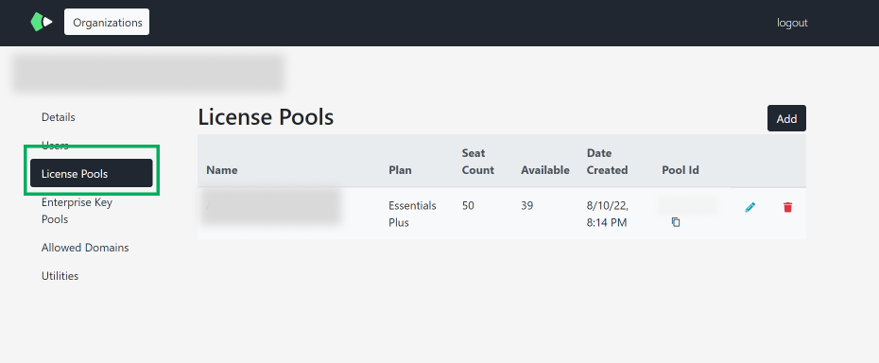879x363 pixels.
Task: Go to the Details section
Action: (x=59, y=117)
